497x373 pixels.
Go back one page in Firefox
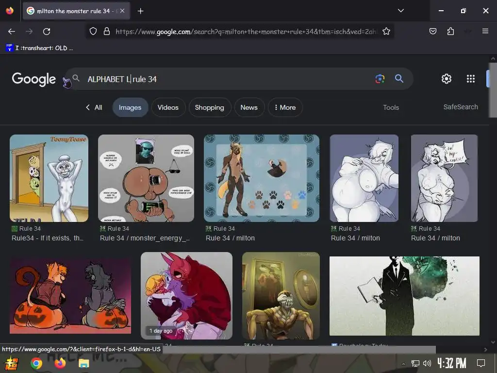tap(12, 32)
